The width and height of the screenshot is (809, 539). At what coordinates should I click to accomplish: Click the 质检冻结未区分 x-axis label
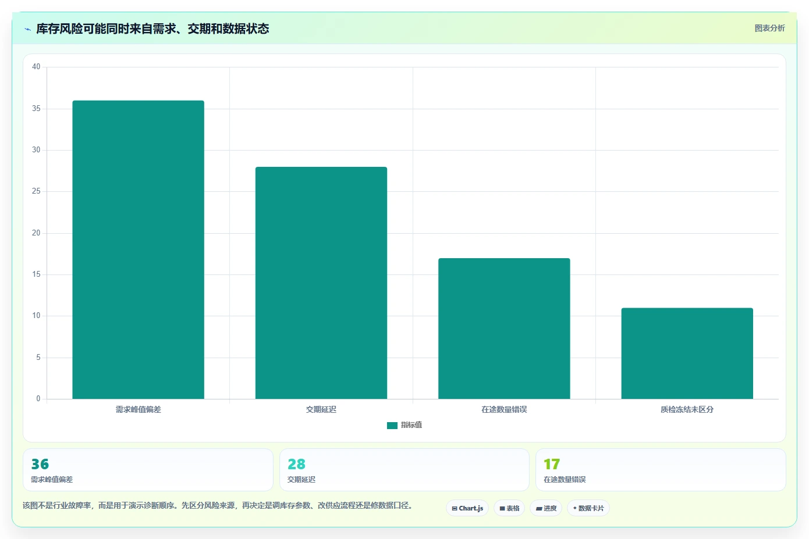click(687, 409)
